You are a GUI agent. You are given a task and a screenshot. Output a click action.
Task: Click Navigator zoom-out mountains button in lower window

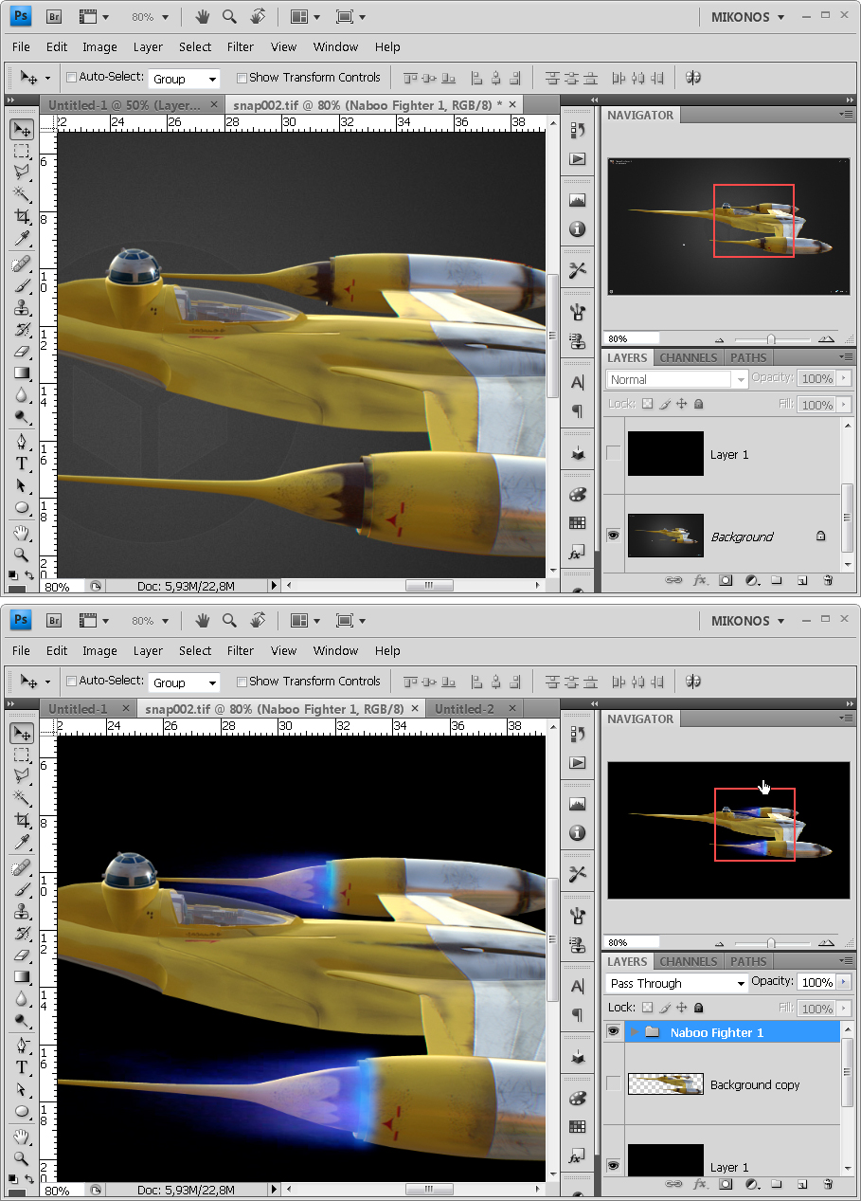click(720, 943)
